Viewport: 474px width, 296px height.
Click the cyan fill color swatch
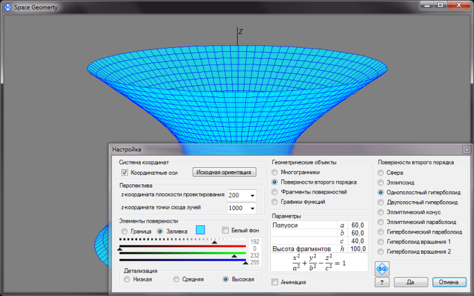(x=201, y=230)
